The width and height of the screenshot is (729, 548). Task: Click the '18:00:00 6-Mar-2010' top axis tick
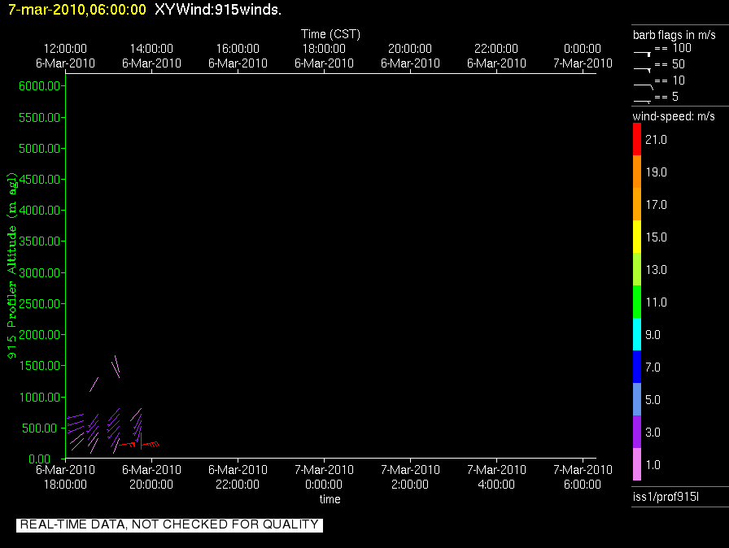pyautogui.click(x=324, y=56)
